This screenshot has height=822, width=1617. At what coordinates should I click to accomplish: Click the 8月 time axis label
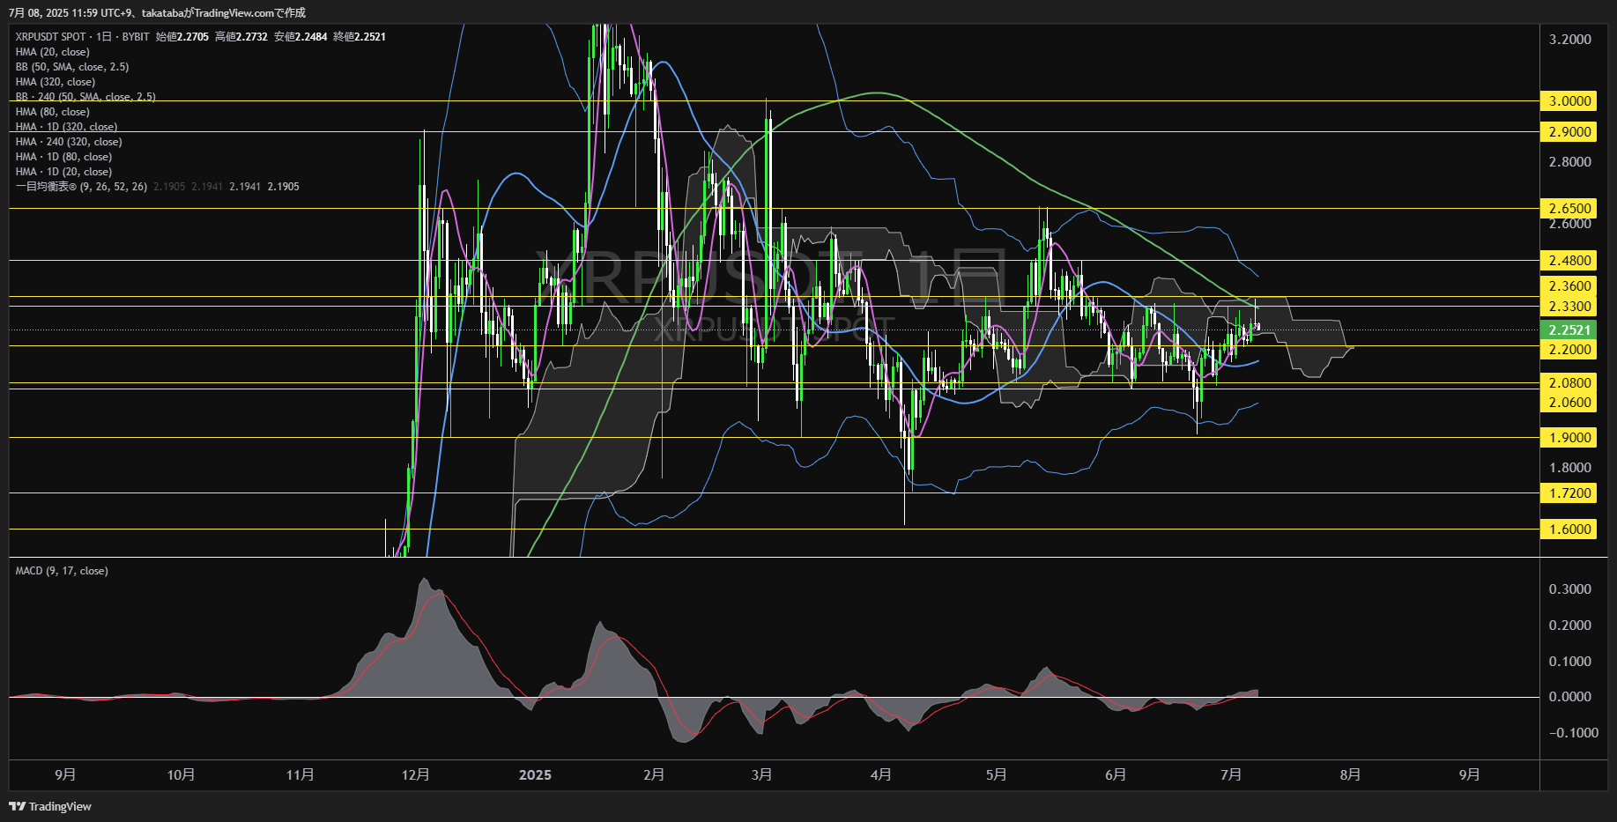[1350, 775]
